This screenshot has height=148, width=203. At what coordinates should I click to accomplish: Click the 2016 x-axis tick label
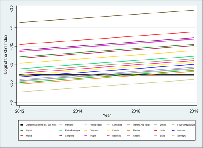(136, 111)
